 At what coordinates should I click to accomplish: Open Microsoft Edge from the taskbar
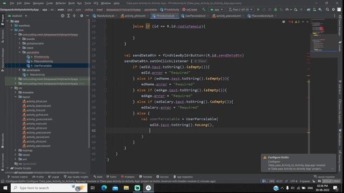pos(104,188)
